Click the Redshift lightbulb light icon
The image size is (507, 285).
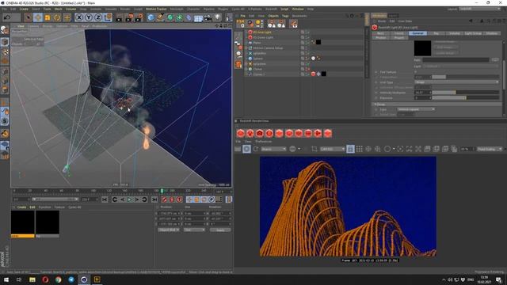tap(250, 133)
